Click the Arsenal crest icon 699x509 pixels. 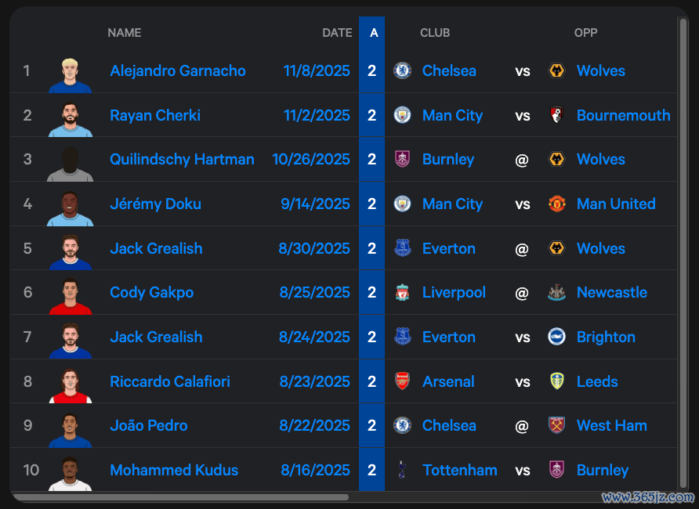402,382
